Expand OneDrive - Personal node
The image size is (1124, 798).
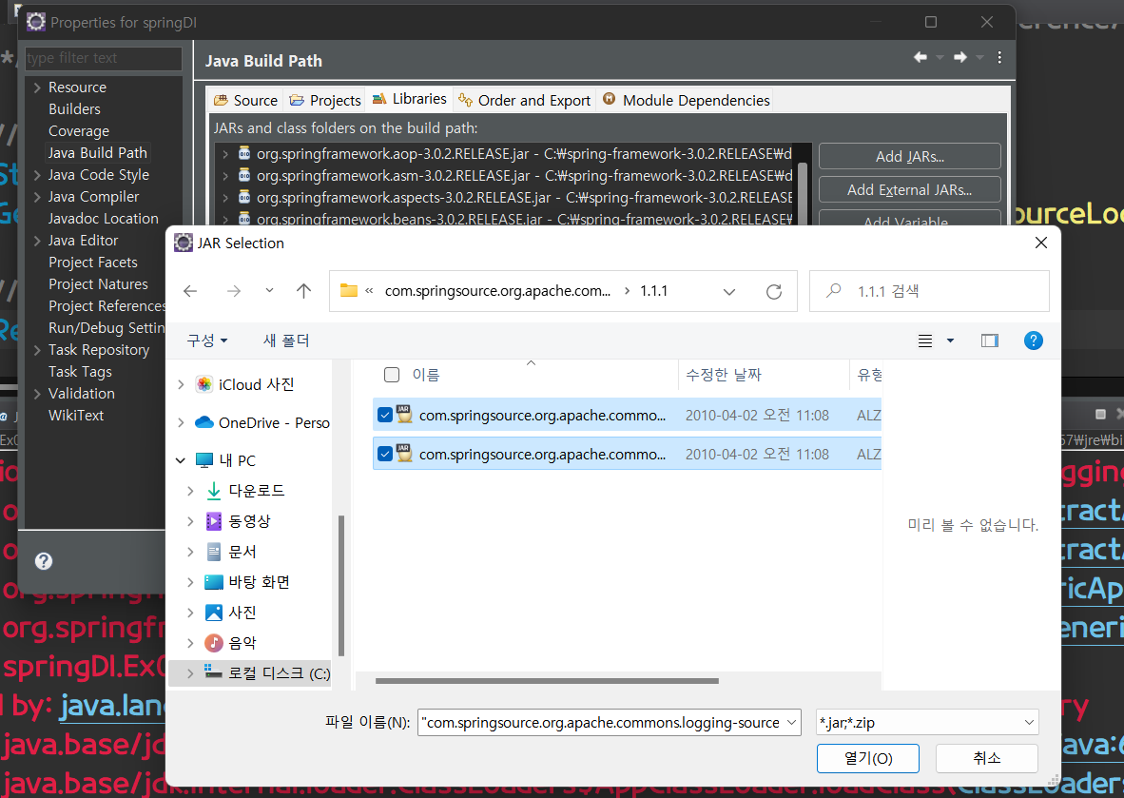click(x=181, y=423)
